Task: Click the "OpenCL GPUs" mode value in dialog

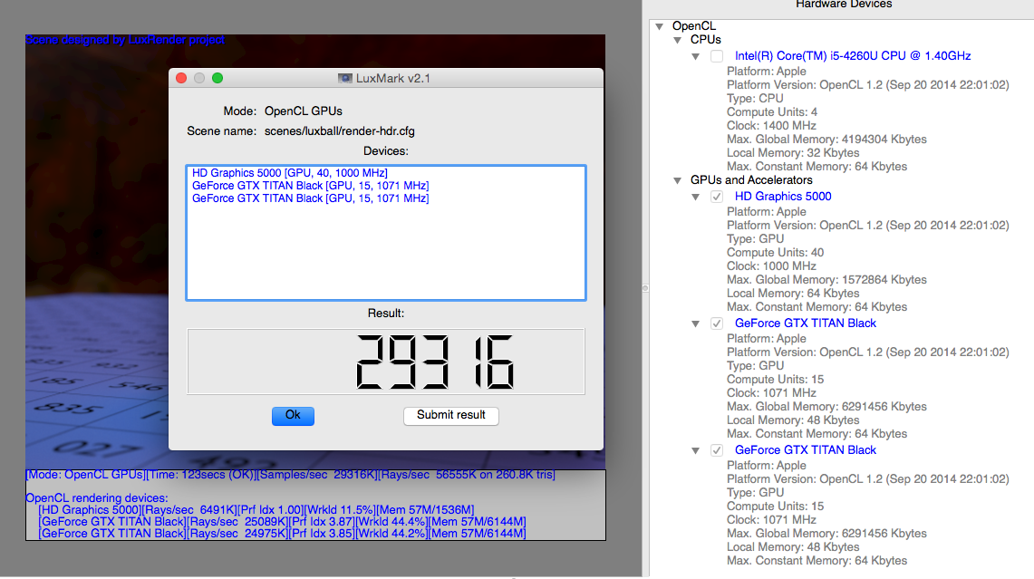Action: 304,111
